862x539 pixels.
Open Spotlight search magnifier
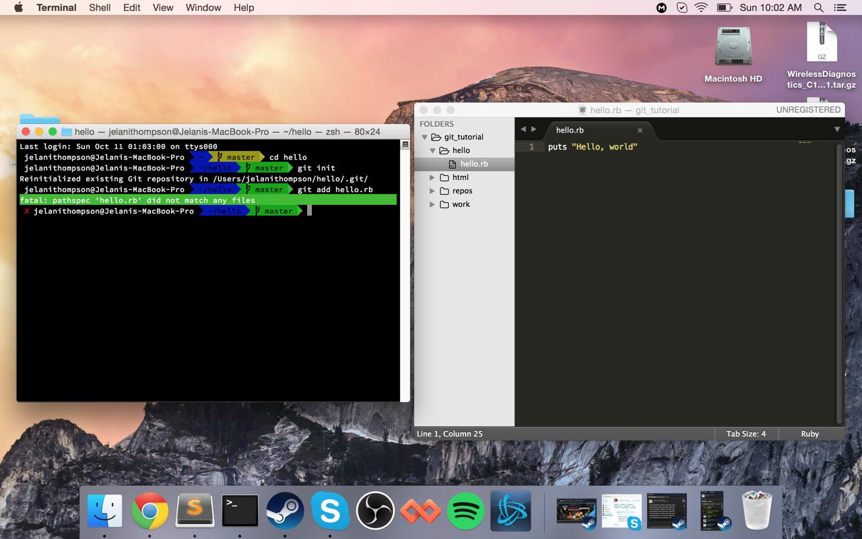[x=819, y=7]
